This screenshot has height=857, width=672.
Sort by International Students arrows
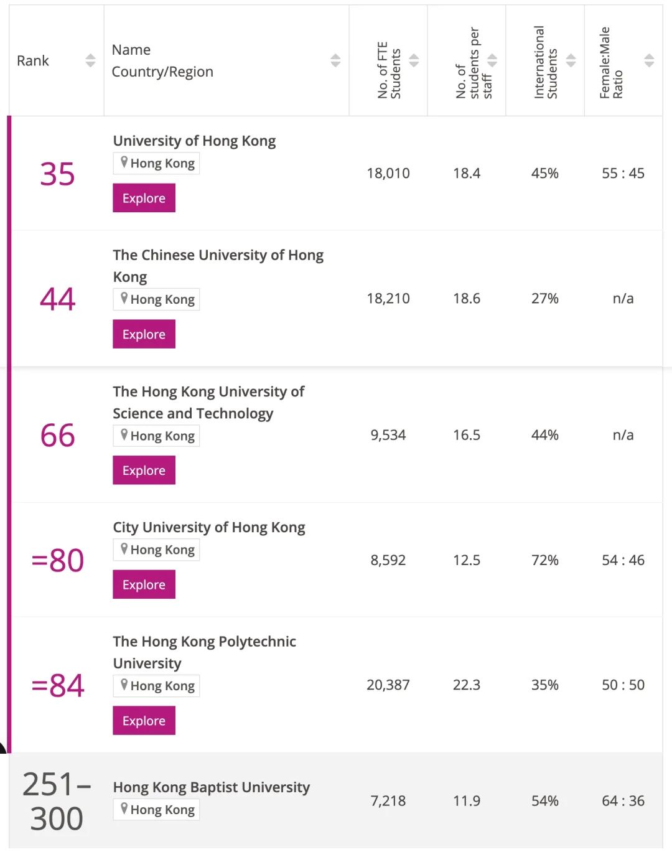pyautogui.click(x=571, y=60)
